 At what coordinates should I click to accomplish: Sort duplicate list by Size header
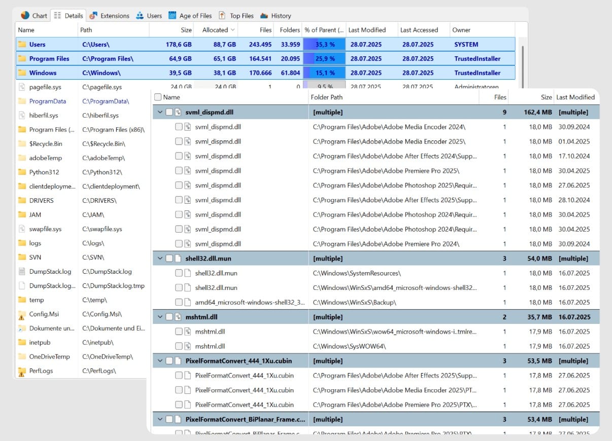click(531, 97)
